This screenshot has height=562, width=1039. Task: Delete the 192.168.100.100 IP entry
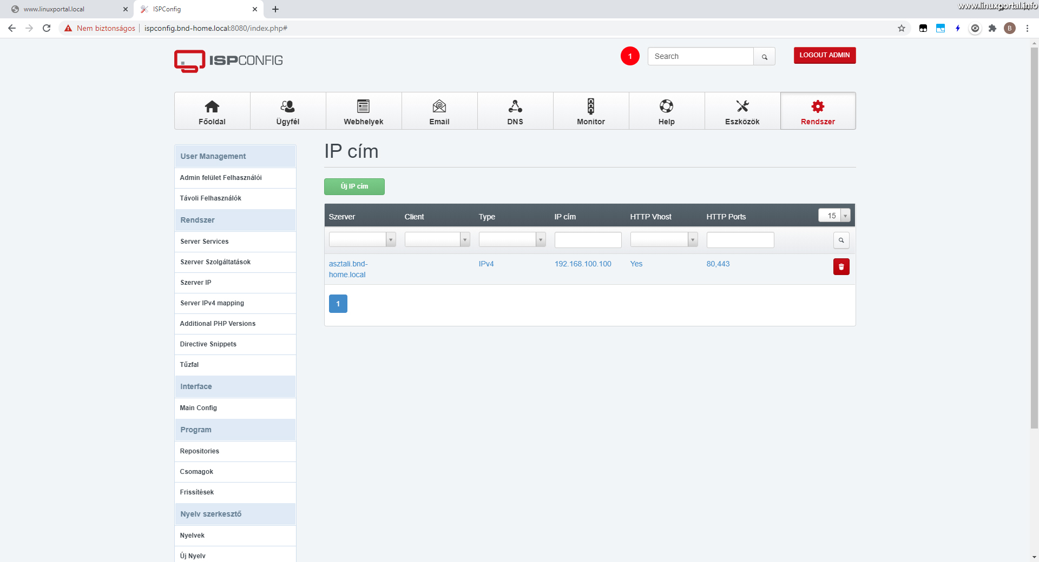pos(841,267)
